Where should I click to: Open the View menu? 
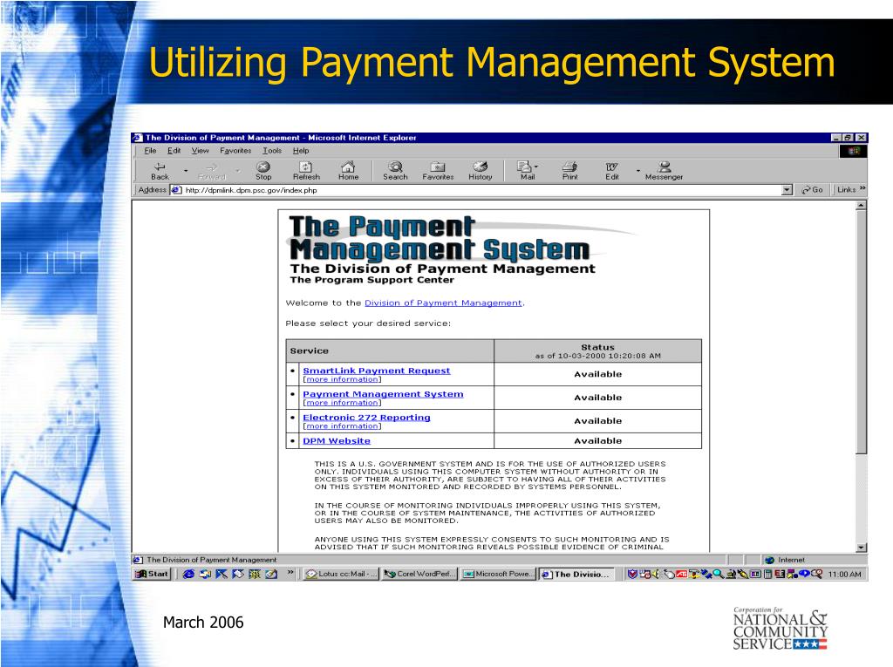point(200,151)
